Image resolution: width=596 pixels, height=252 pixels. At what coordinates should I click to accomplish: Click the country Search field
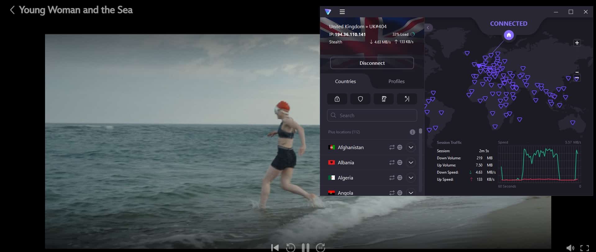click(x=372, y=115)
